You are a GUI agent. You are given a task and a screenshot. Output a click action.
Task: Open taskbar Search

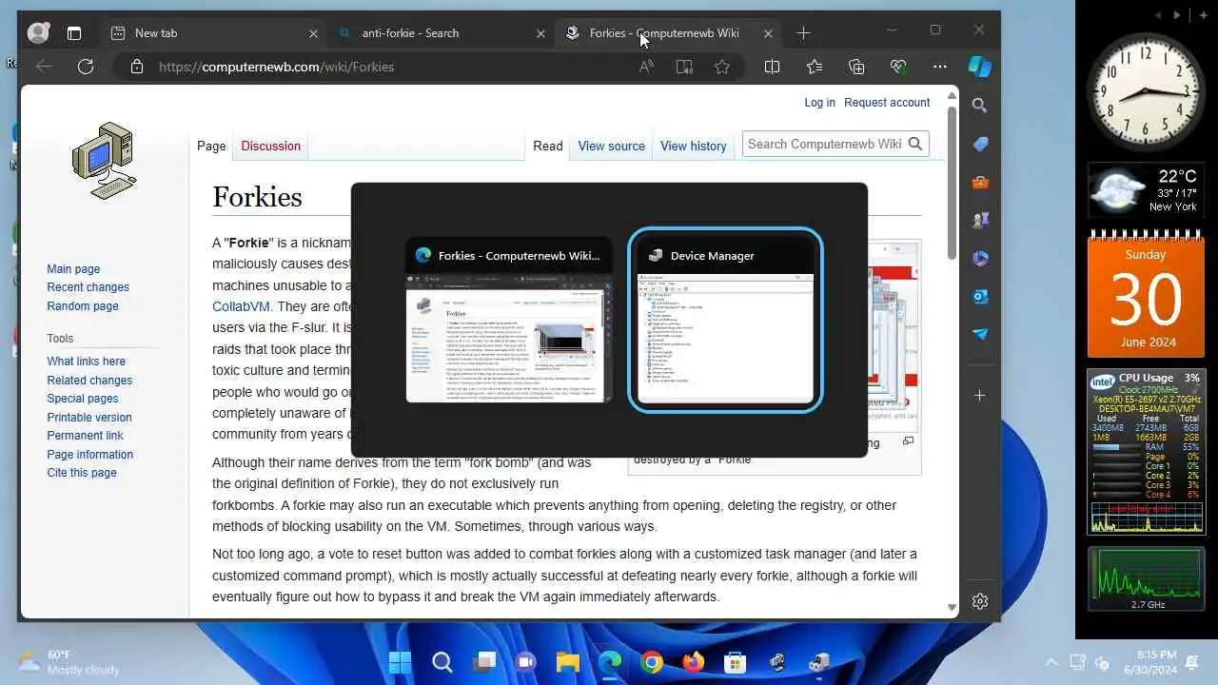pos(442,662)
